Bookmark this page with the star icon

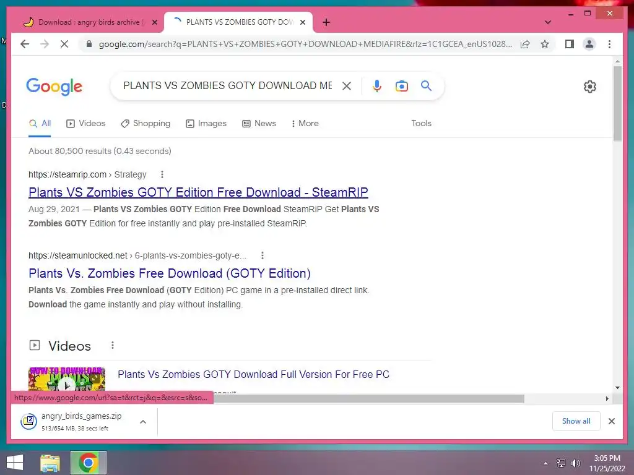pyautogui.click(x=545, y=44)
